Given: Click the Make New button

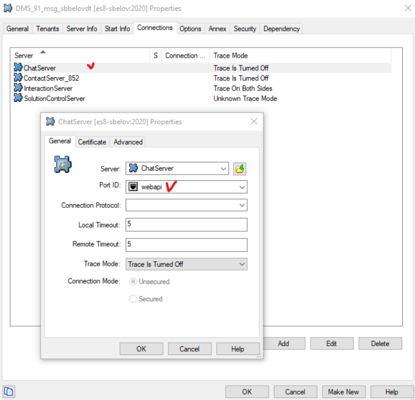Looking at the screenshot, I should tap(343, 392).
